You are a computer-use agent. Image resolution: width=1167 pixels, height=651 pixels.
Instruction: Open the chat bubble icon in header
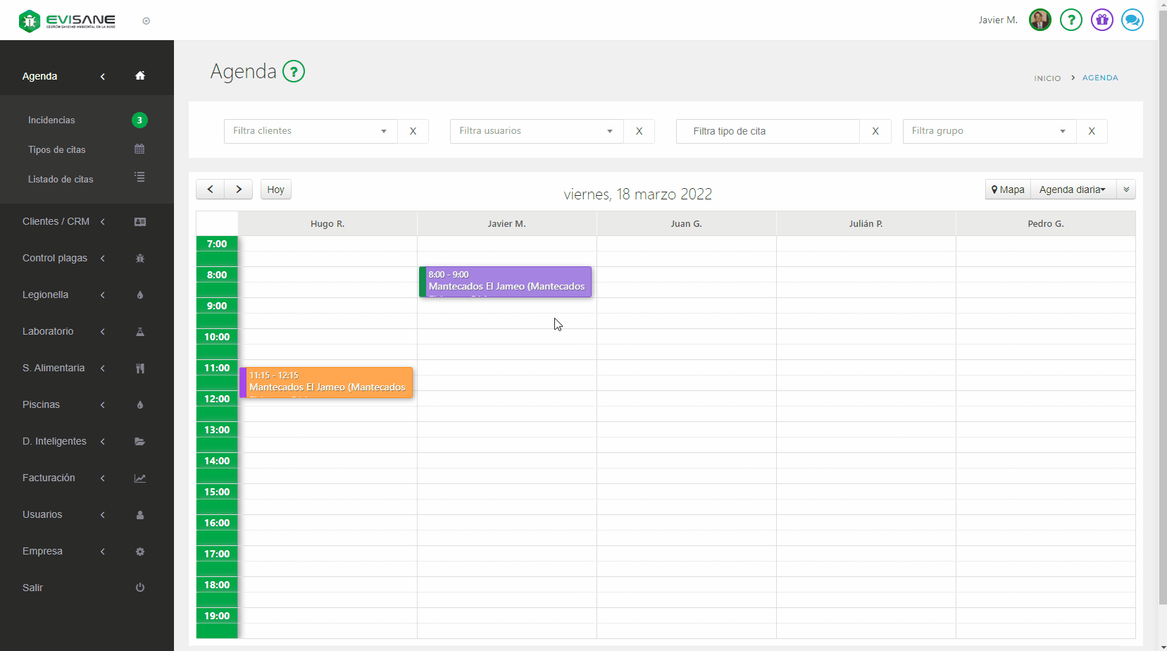coord(1132,20)
